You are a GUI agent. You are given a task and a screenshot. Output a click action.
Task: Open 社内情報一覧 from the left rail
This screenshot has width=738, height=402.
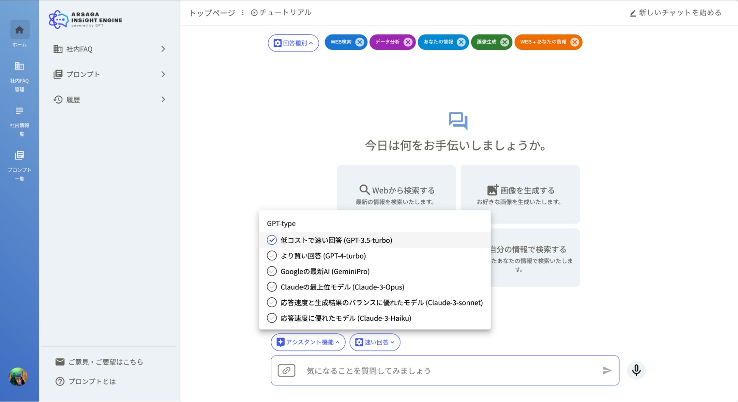tap(19, 121)
